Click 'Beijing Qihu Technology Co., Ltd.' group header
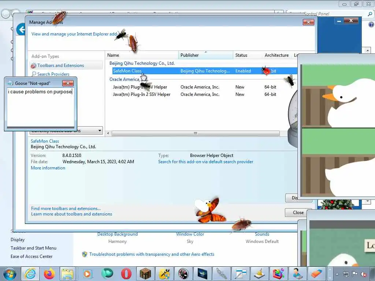 click(x=142, y=63)
